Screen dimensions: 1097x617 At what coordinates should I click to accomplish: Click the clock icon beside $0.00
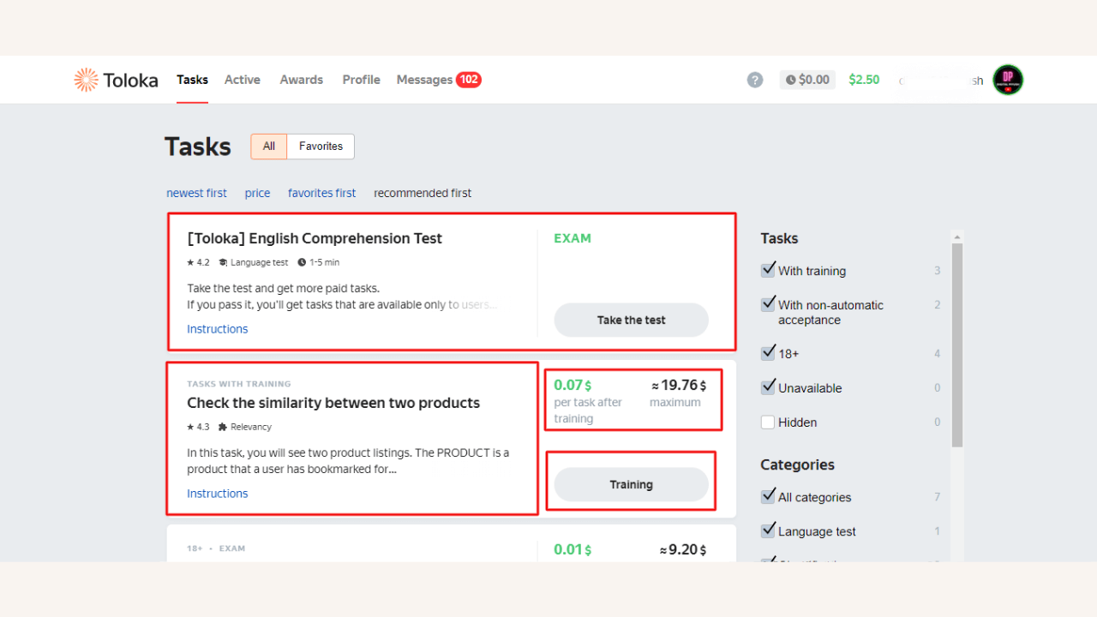point(790,80)
